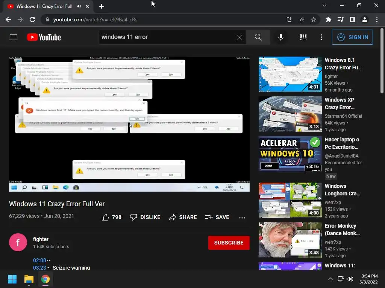385x288 pixels.
Task: Open the YouTube apps grid
Action: [303, 37]
